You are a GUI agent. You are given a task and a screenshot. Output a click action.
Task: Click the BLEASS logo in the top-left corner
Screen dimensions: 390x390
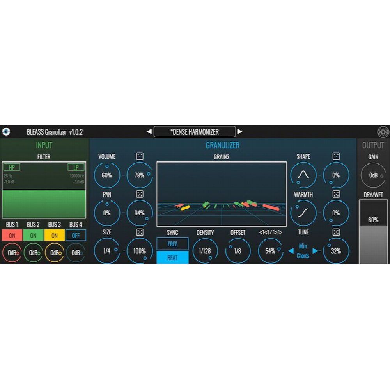pyautogui.click(x=5, y=131)
